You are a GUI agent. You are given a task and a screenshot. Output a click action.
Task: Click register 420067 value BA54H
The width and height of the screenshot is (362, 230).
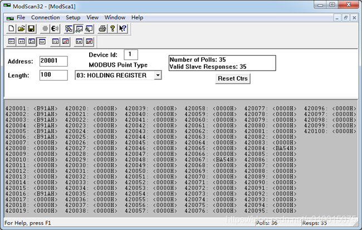224,160
